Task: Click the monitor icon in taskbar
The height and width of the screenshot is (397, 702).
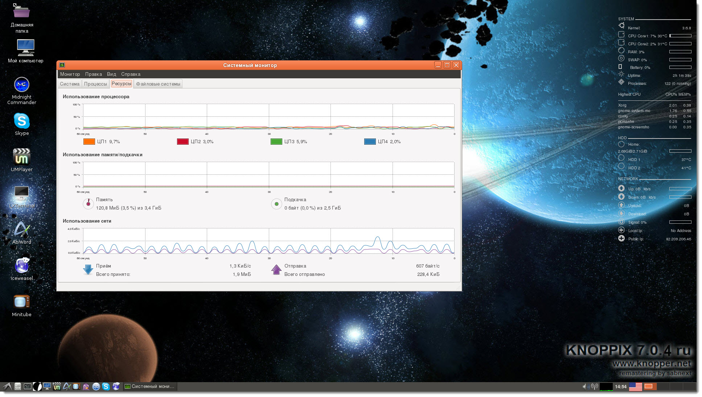Action: (x=47, y=386)
